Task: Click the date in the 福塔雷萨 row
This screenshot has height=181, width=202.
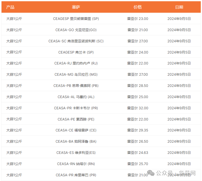Action: (x=179, y=130)
